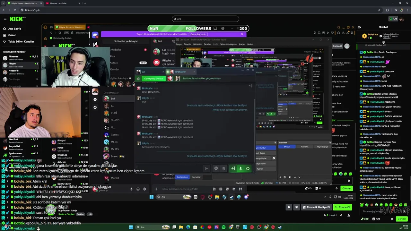Collapse the Sohbet chat panel
This screenshot has height=231, width=411.
coord(359,27)
